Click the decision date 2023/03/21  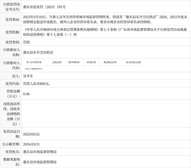click(31, 134)
